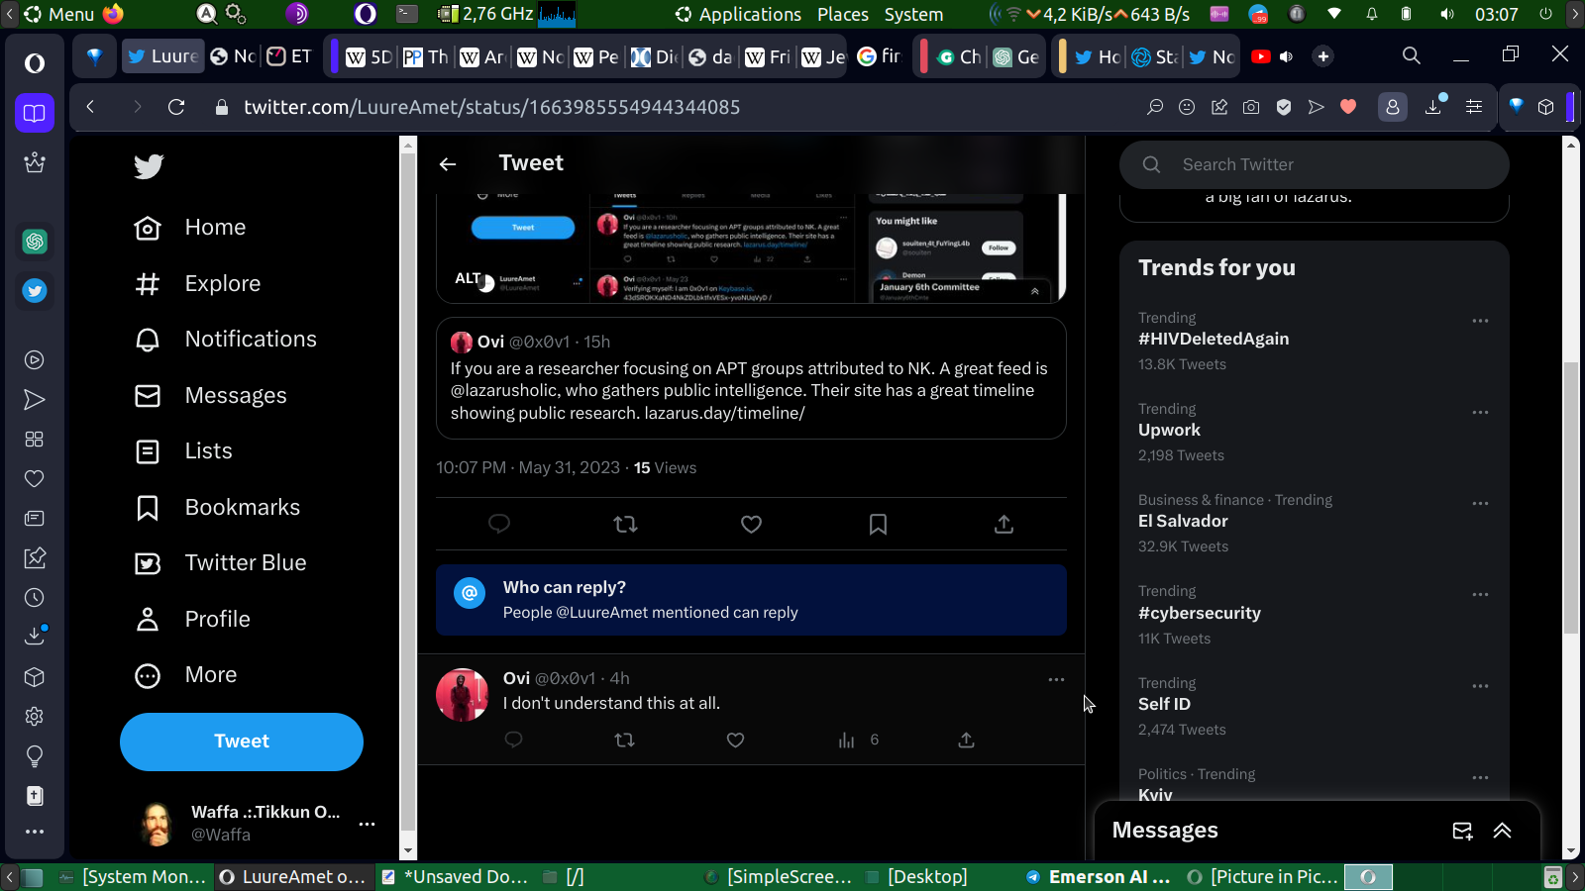The image size is (1585, 891).
Task: Open Opera downloads in the address bar
Action: tap(1433, 106)
